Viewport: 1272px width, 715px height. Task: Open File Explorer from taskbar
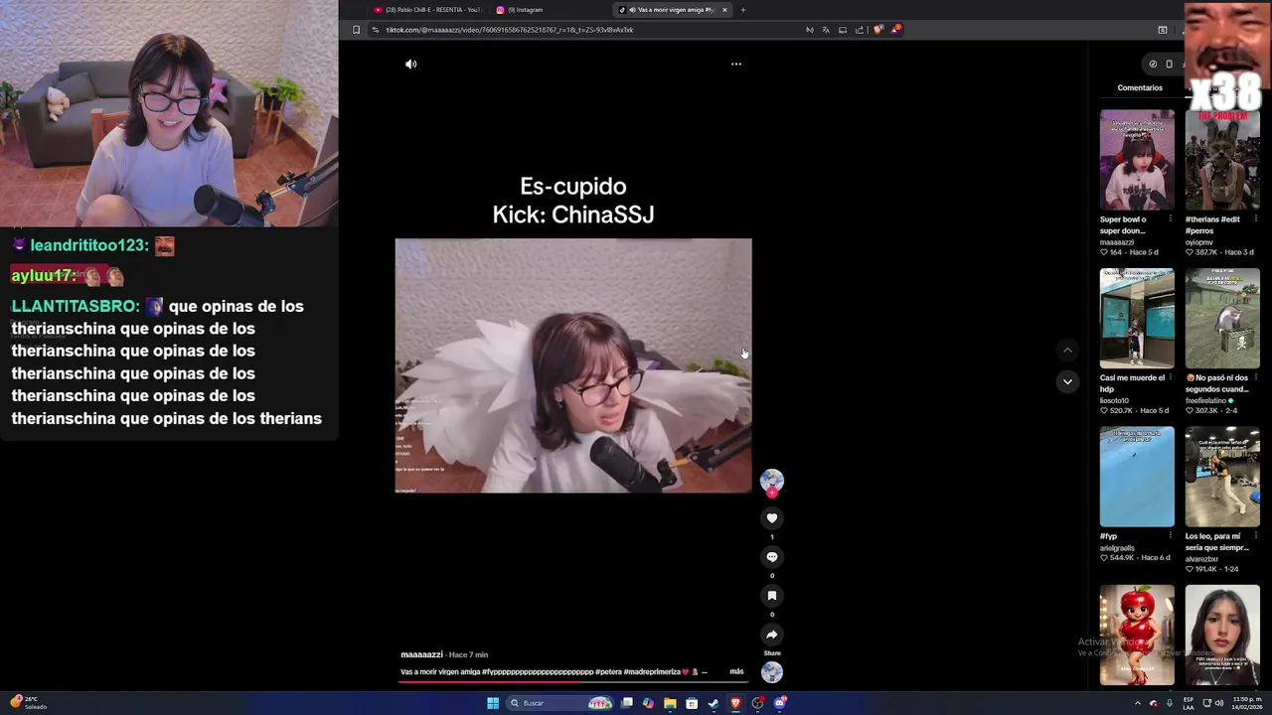670,703
